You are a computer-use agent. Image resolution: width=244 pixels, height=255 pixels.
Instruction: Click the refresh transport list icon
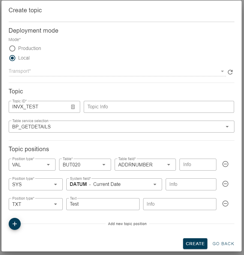coord(230,72)
